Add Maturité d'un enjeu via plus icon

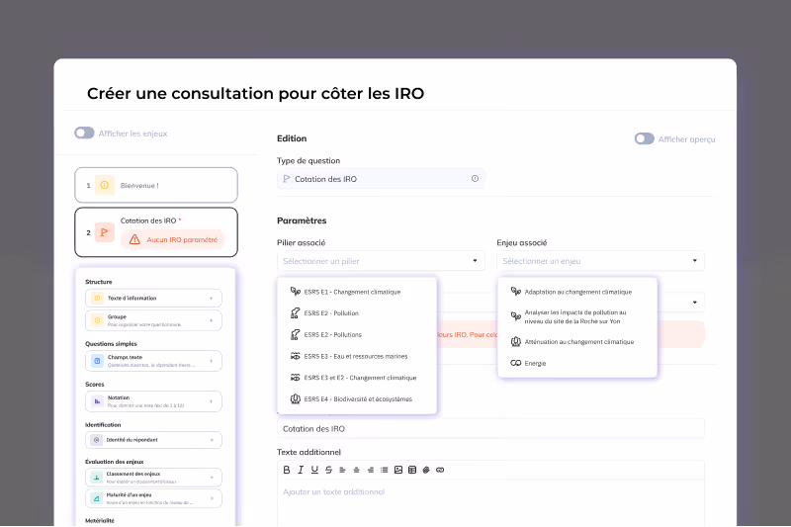tap(212, 498)
